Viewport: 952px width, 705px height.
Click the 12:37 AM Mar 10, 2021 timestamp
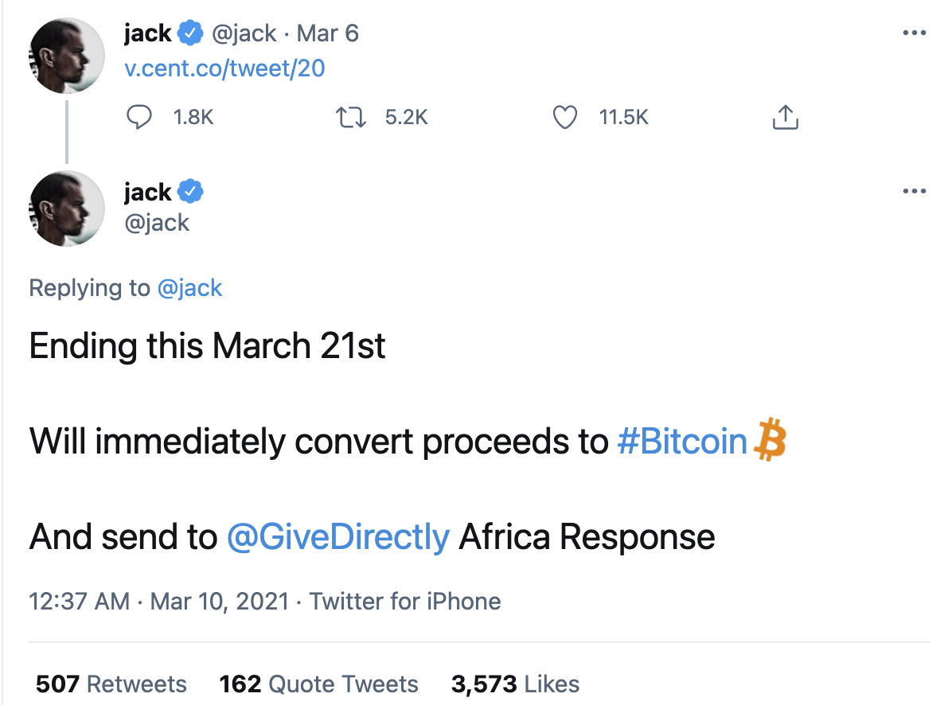point(159,601)
